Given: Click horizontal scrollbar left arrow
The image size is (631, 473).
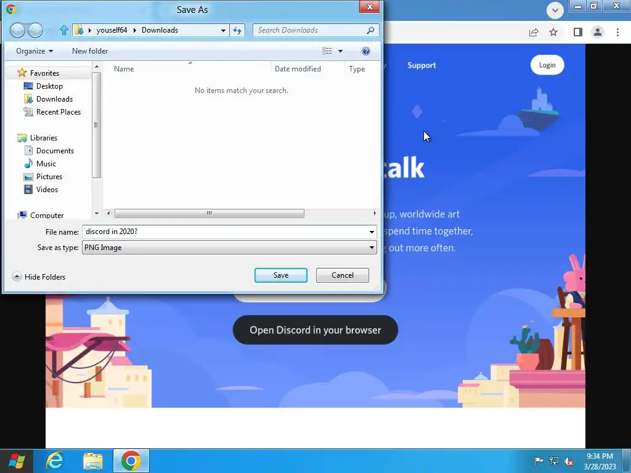Looking at the screenshot, I should (x=108, y=213).
